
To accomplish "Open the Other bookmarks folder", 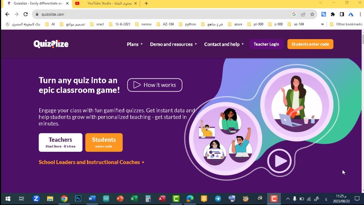I will point(346,24).
